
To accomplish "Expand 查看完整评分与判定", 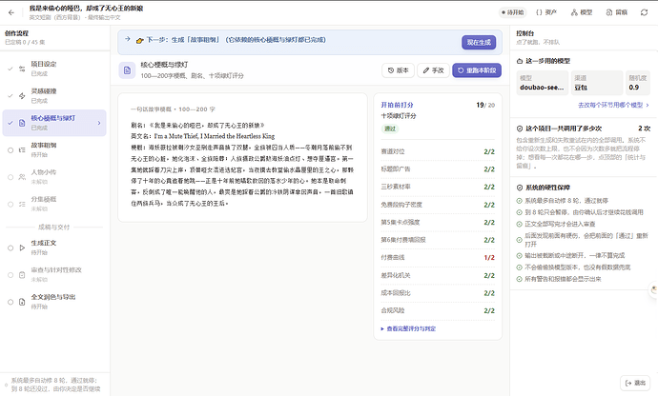I will (408, 329).
